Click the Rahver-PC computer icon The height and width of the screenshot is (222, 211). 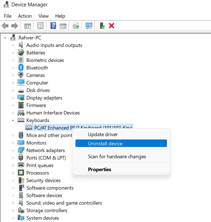[x=13, y=37]
